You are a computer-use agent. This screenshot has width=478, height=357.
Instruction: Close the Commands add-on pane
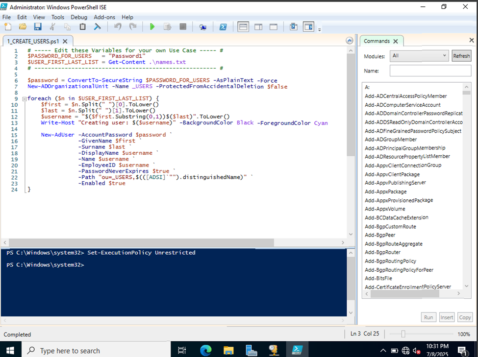pyautogui.click(x=471, y=40)
